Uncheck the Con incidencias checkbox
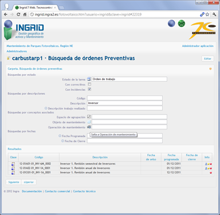Screen dimensions: 220x215 click(x=89, y=89)
